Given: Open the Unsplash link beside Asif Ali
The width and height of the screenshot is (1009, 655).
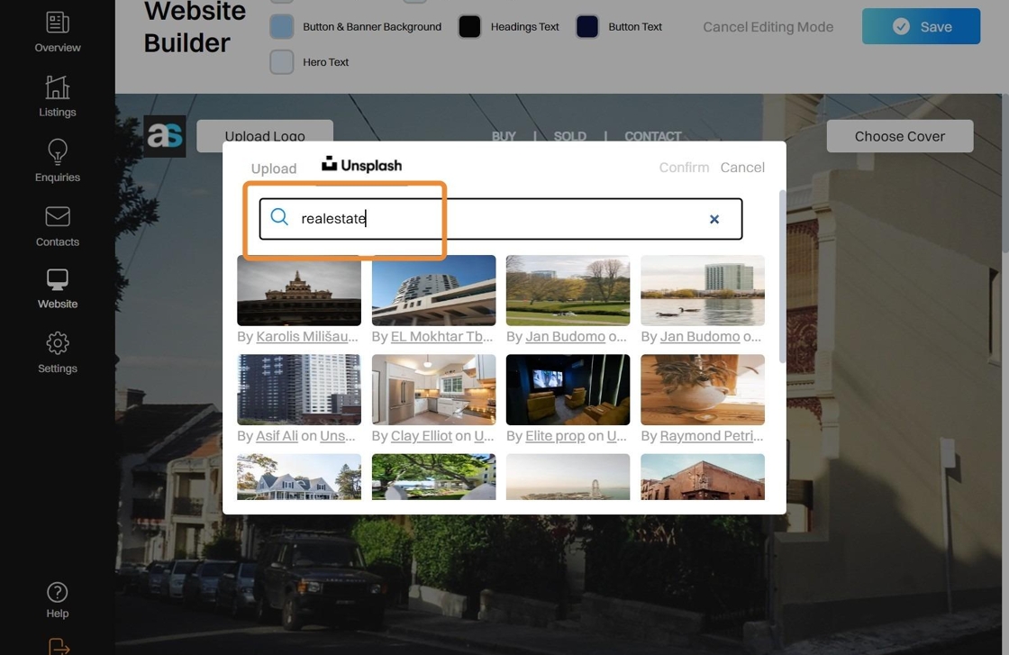Looking at the screenshot, I should coord(338,435).
